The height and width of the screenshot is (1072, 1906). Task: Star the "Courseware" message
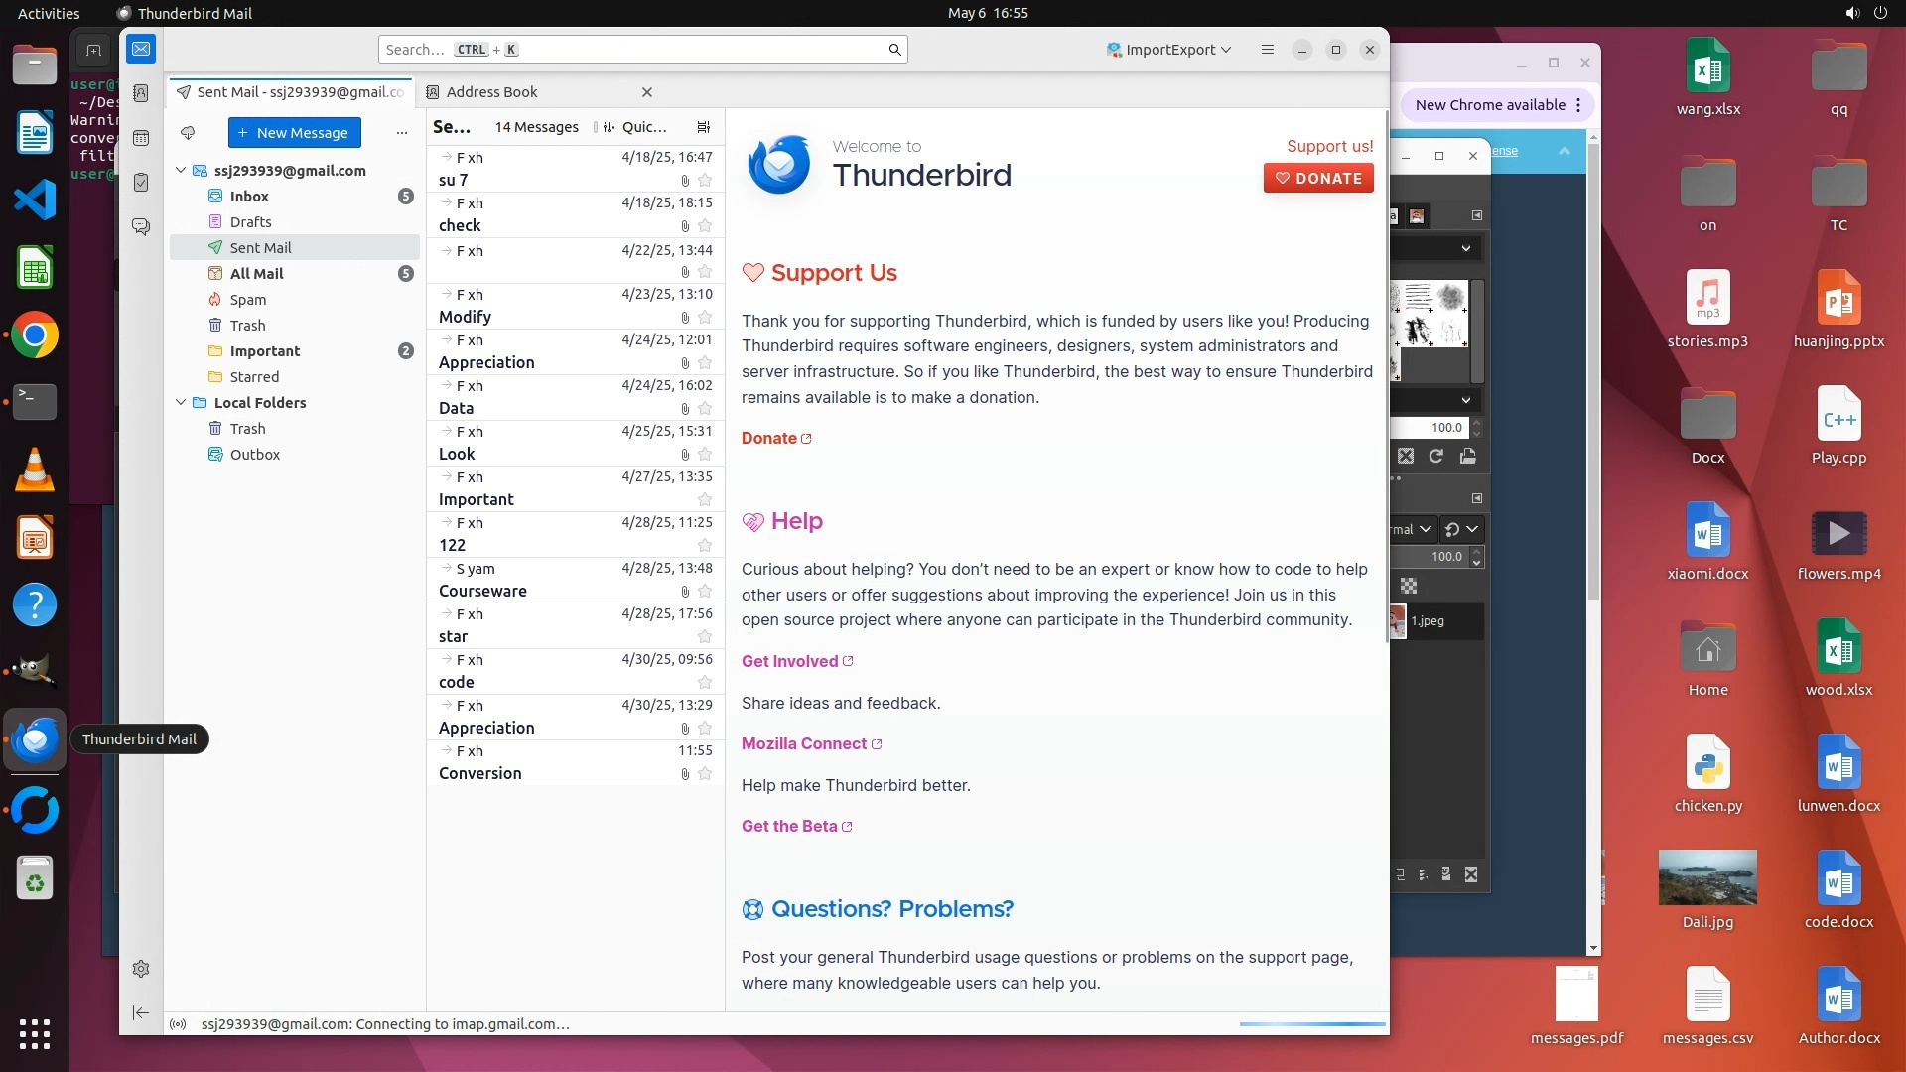point(705,592)
